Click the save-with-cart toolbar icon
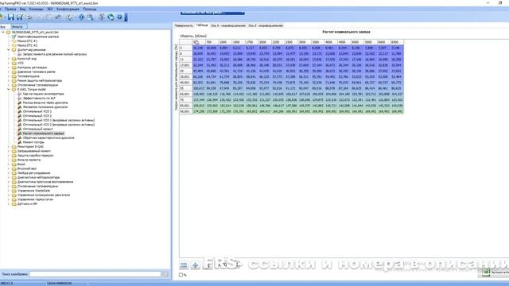 tap(20, 17)
